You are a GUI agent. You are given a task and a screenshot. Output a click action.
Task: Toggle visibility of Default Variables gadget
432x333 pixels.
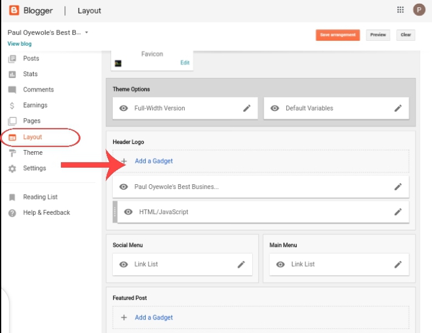pos(275,108)
